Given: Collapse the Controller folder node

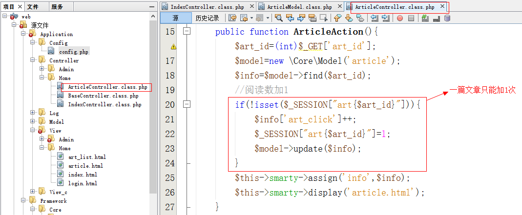Looking at the screenshot, I should click(33, 60).
